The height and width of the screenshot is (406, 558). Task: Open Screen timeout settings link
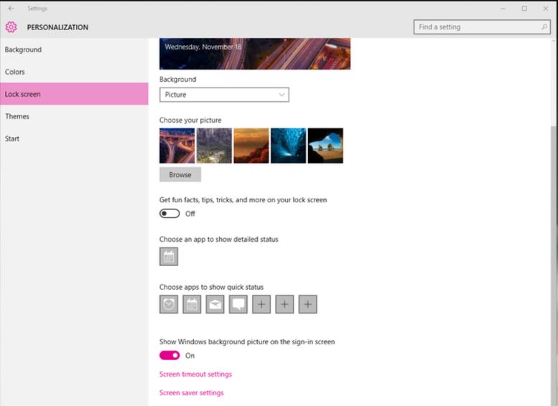tap(195, 374)
